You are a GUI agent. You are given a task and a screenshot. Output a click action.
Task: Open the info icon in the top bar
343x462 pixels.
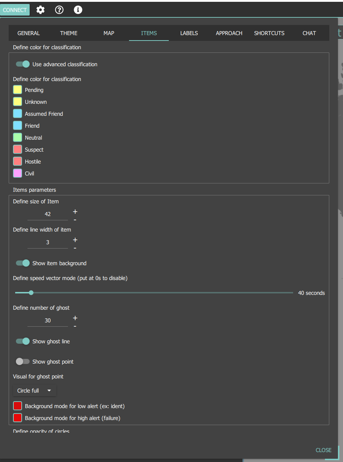click(78, 10)
